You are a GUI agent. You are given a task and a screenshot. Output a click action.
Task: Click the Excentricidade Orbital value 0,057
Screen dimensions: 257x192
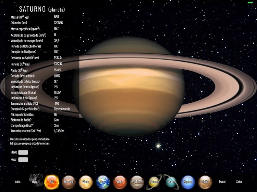57,92
